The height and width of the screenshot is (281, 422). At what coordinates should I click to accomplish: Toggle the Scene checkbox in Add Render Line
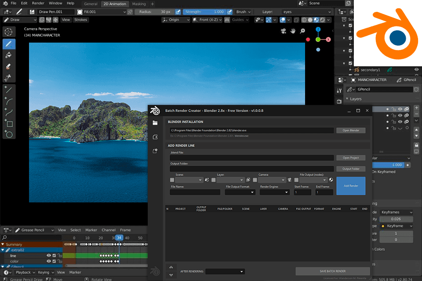coord(172,180)
